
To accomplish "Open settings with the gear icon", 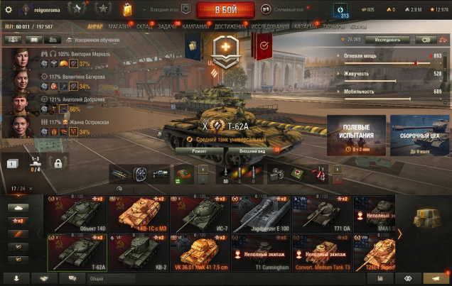I will [9, 10].
